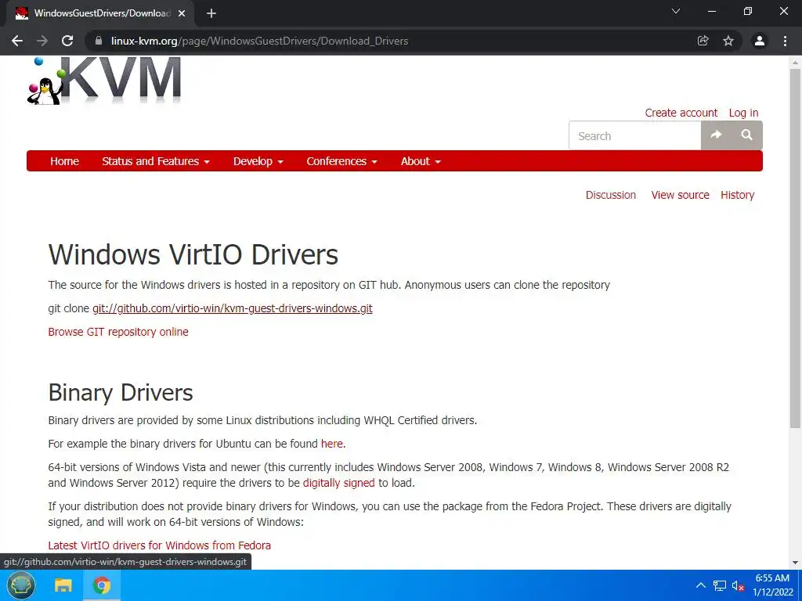Open the Chrome profile avatar icon
The image size is (802, 601).
click(760, 41)
